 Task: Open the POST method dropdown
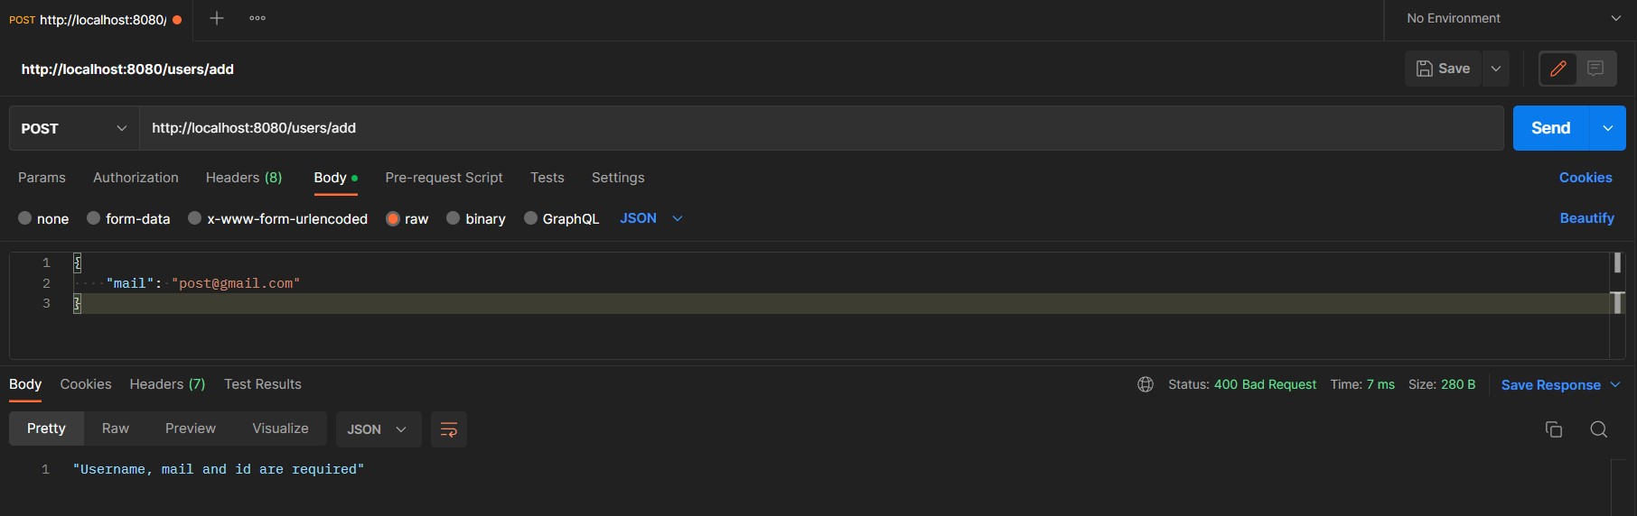(74, 128)
